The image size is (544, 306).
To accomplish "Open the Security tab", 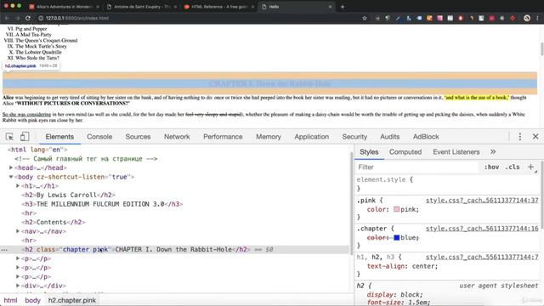I will tap(354, 137).
